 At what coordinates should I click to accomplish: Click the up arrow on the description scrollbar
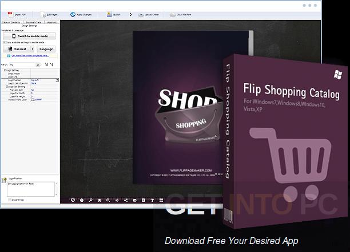click(x=56, y=184)
